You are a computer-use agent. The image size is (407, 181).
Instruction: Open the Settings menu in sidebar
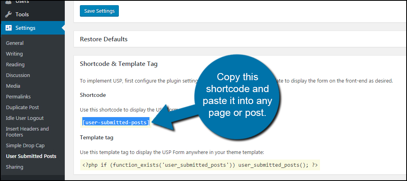coord(33,28)
